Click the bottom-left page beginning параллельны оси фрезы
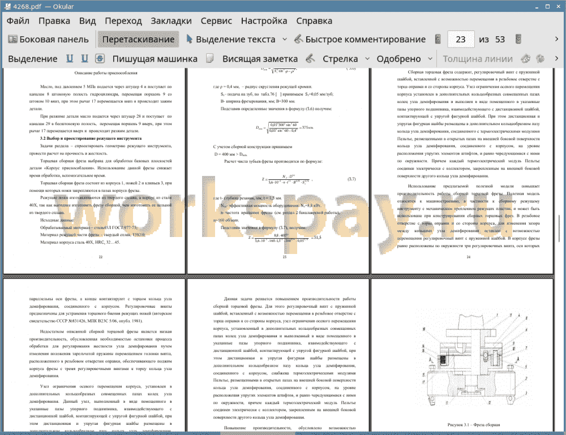This screenshot has height=435, width=566. pos(94,355)
